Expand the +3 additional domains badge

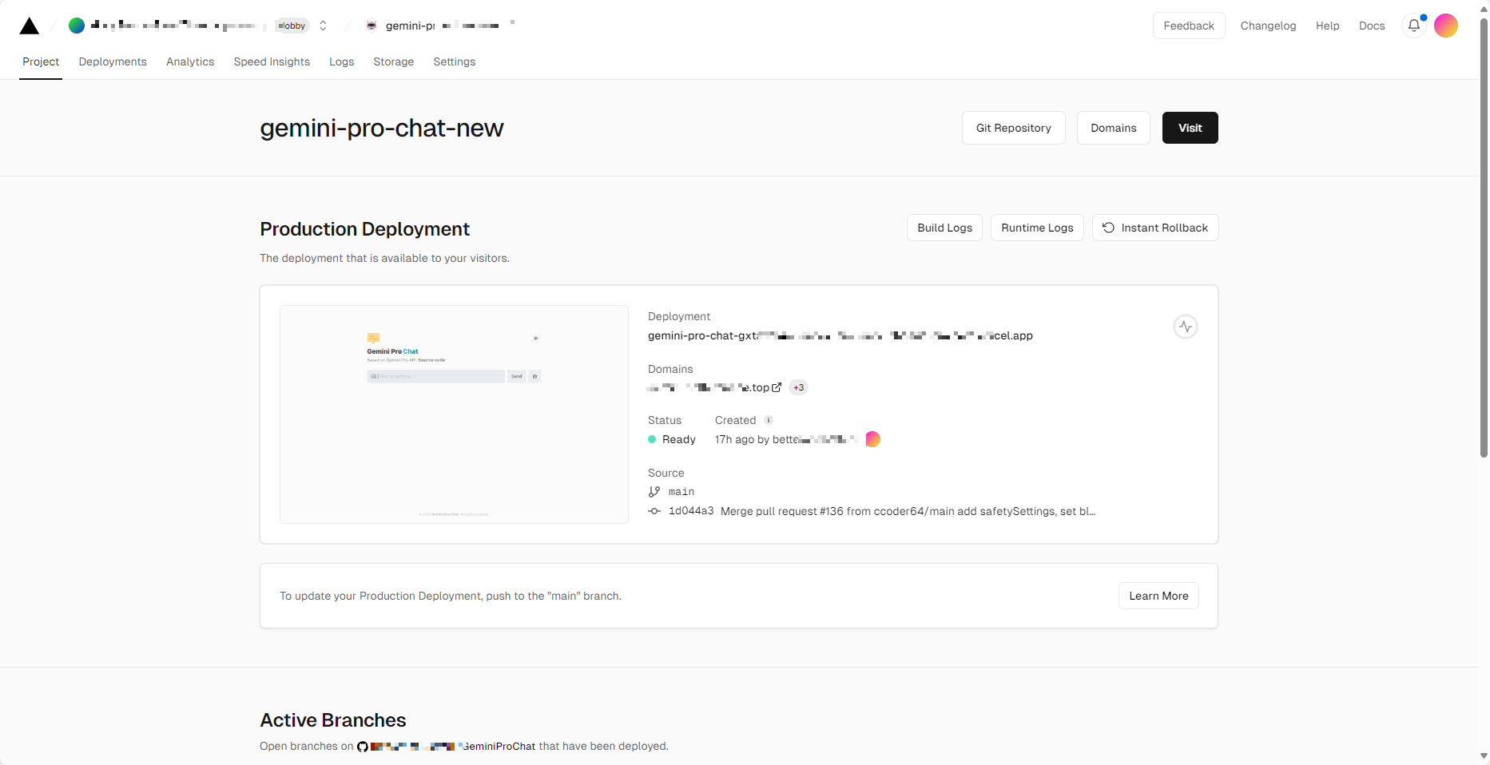pos(798,387)
